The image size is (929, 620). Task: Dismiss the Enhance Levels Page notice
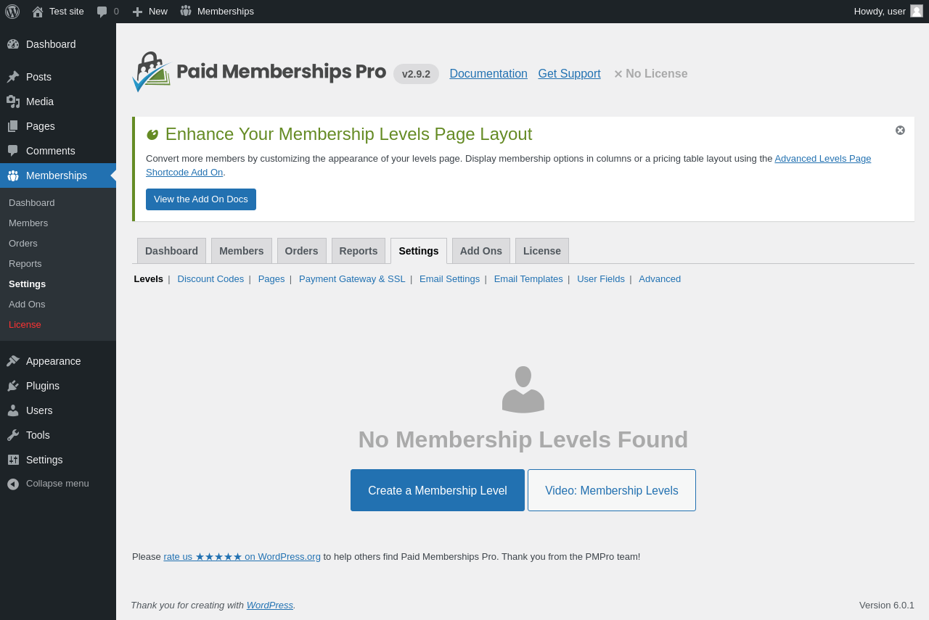click(900, 131)
